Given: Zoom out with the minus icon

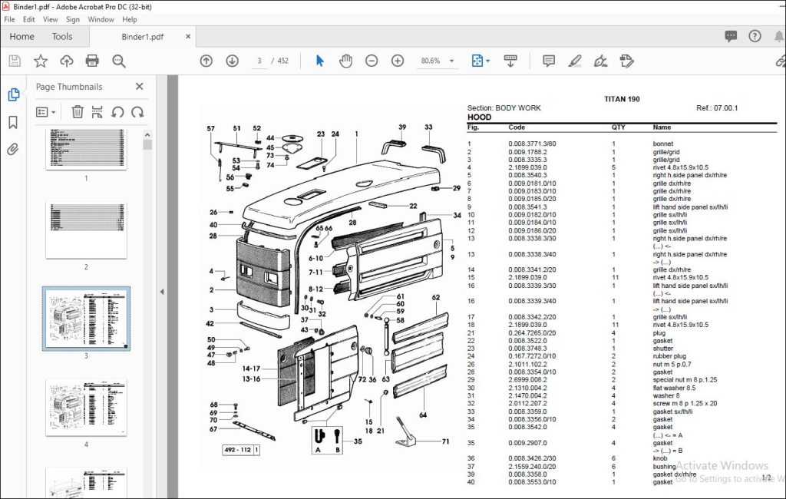Looking at the screenshot, I should pos(372,61).
